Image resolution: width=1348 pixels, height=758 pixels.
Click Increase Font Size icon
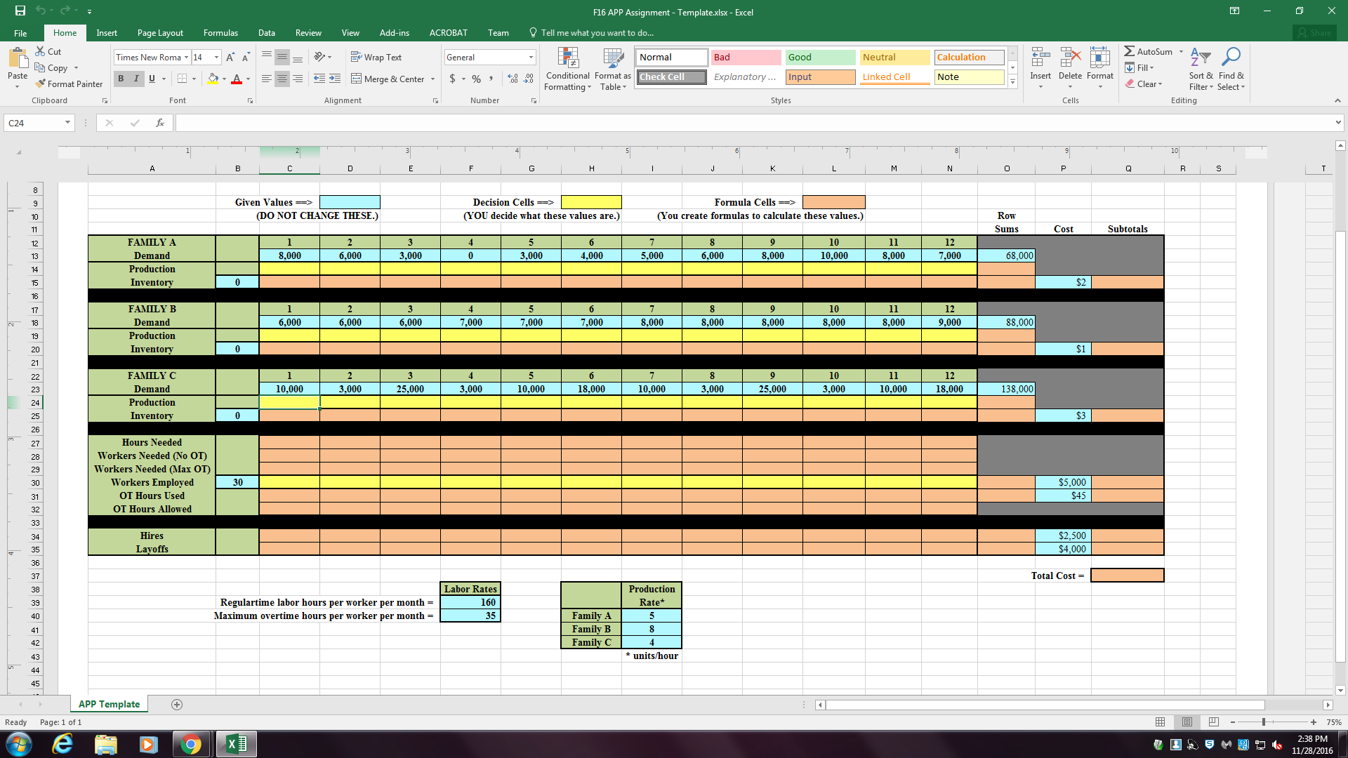tap(230, 58)
